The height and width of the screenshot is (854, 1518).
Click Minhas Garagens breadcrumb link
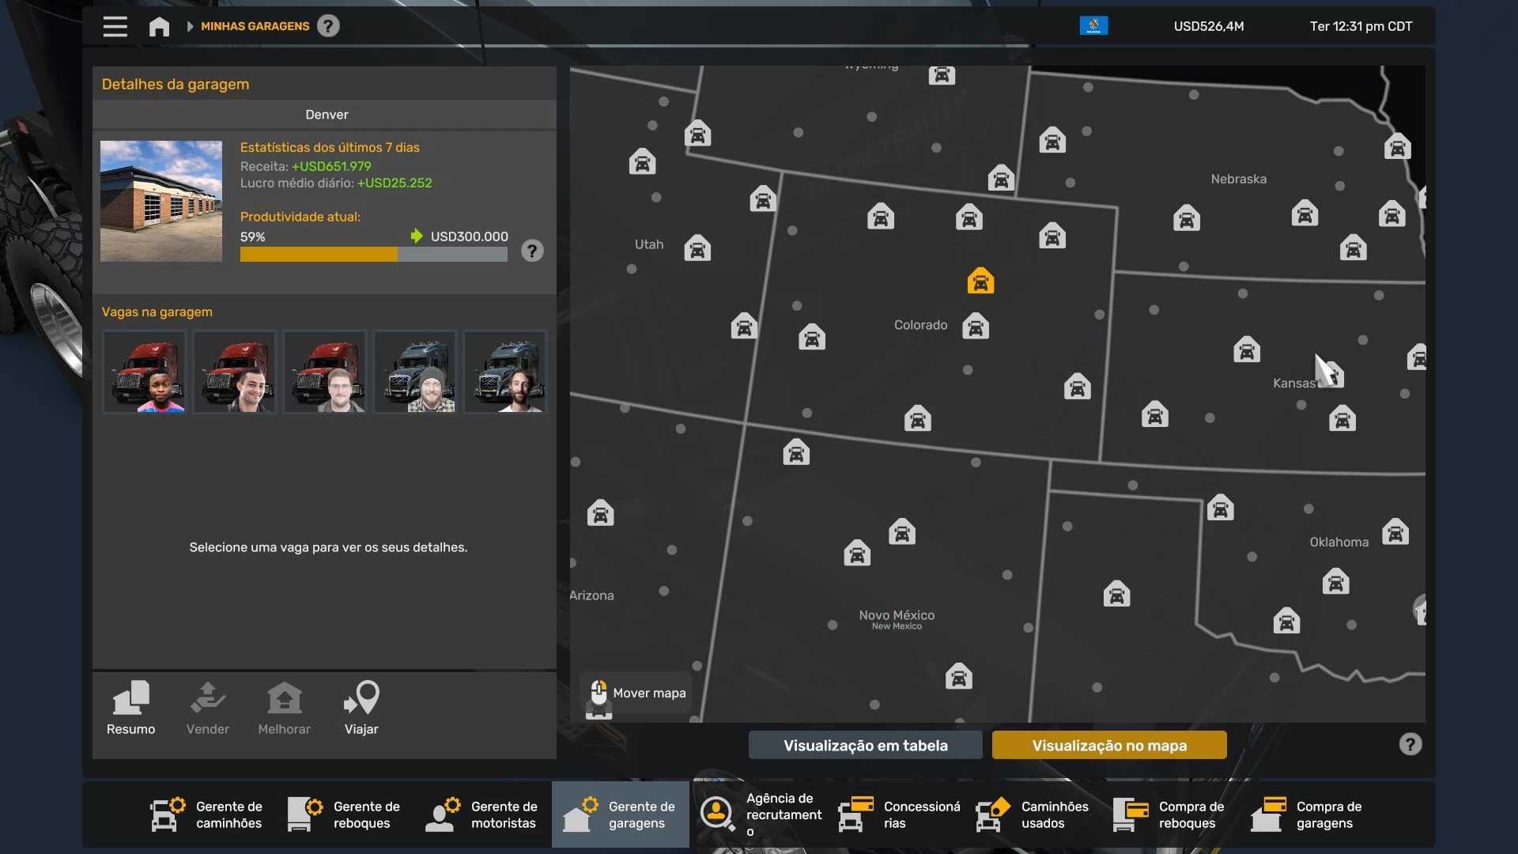coord(255,26)
